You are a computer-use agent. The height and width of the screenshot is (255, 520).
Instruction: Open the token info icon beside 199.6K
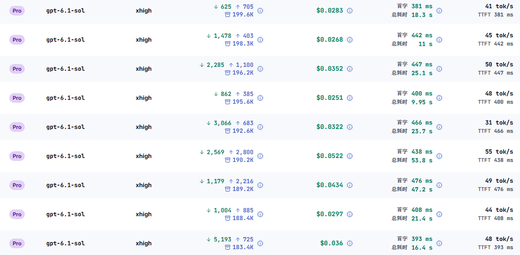point(260,11)
